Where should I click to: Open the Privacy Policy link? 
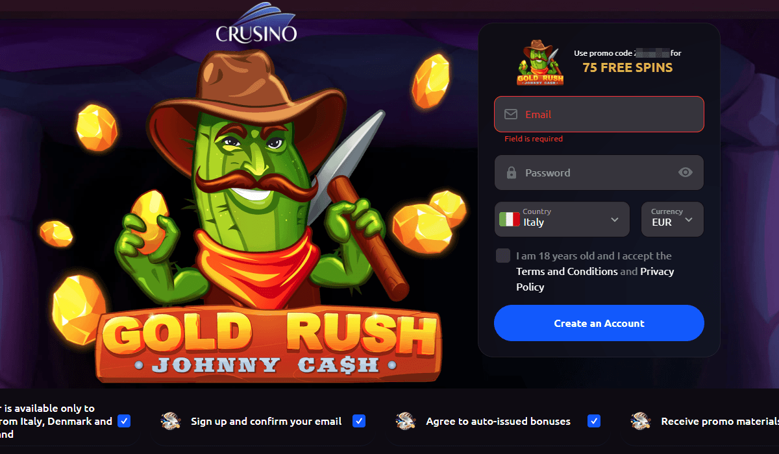pos(595,279)
